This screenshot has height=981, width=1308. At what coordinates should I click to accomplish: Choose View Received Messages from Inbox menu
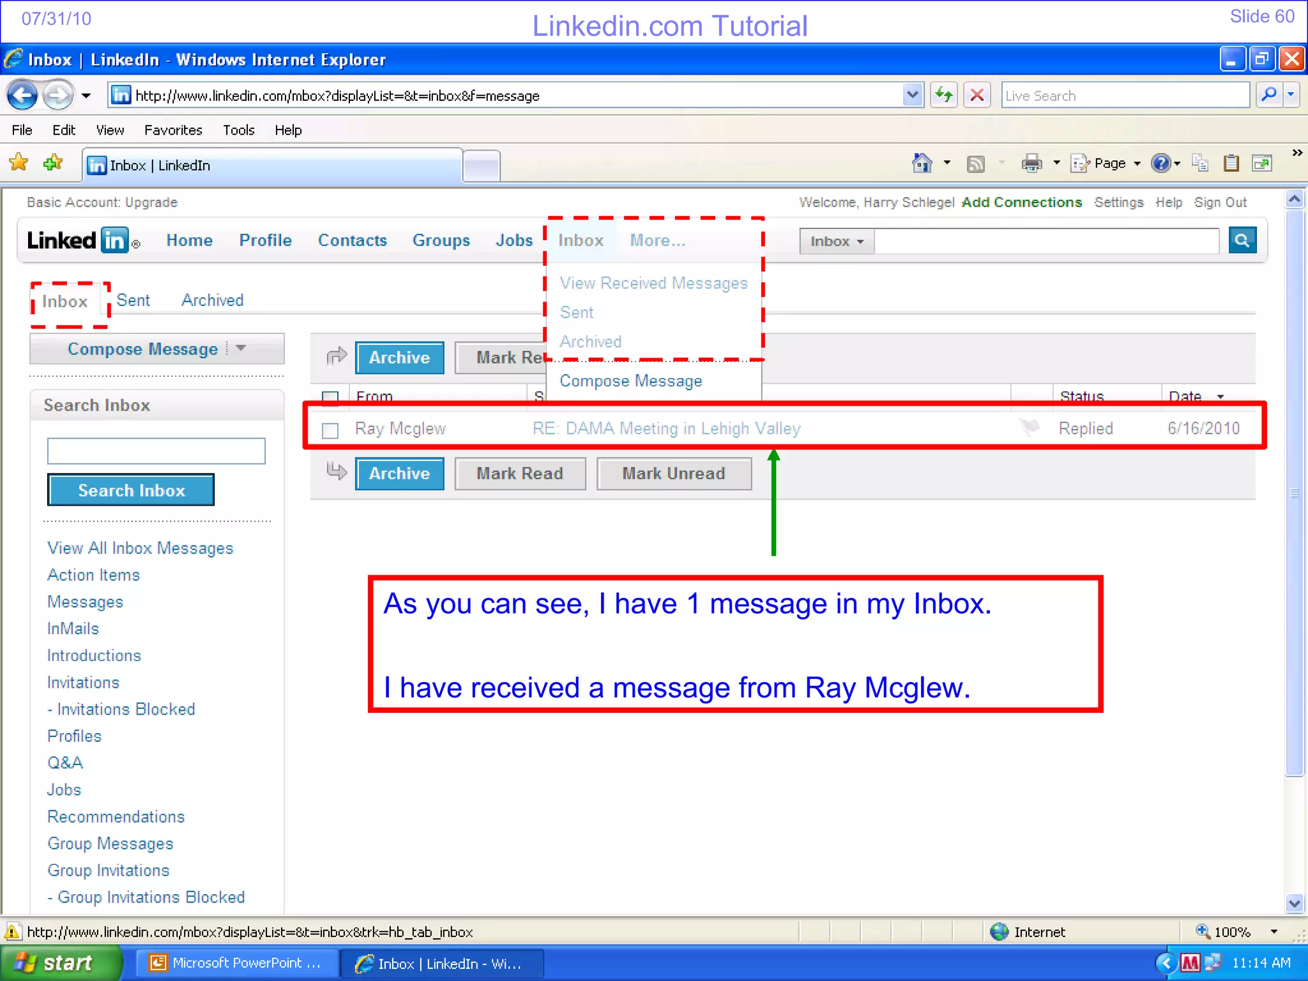(653, 283)
